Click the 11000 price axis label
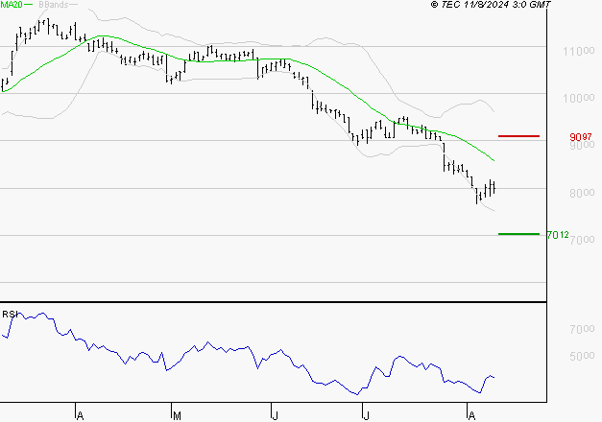 tap(579, 51)
